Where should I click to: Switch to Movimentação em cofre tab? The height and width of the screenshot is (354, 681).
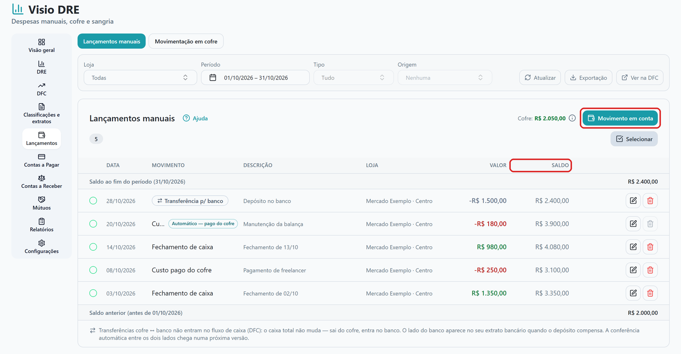point(186,41)
